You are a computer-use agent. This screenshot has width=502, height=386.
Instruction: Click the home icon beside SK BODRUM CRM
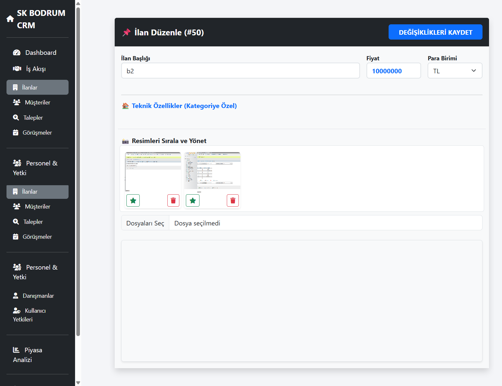pyautogui.click(x=10, y=19)
